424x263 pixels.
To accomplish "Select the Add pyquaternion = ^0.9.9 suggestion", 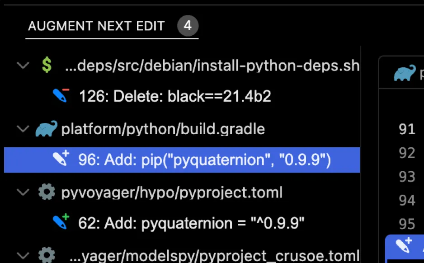I will (191, 222).
